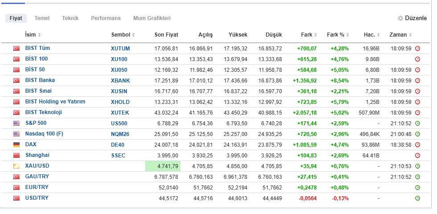437x214 pixels.
Task: Sort the table by Sembol column
Action: pyautogui.click(x=123, y=35)
